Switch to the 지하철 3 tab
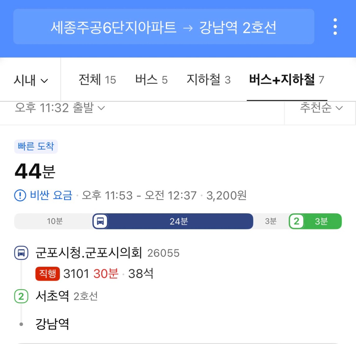 (x=208, y=80)
